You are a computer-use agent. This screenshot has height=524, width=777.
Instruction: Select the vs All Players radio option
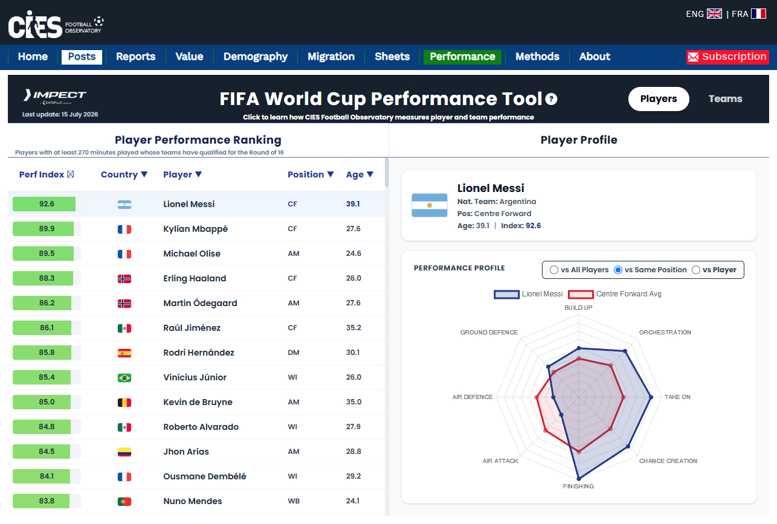(554, 270)
